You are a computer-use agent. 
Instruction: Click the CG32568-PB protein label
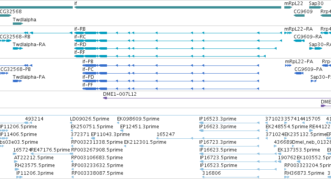[x=16, y=69]
